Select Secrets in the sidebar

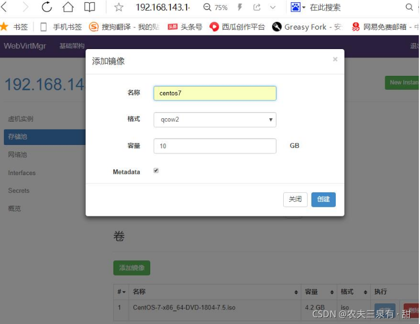point(19,191)
